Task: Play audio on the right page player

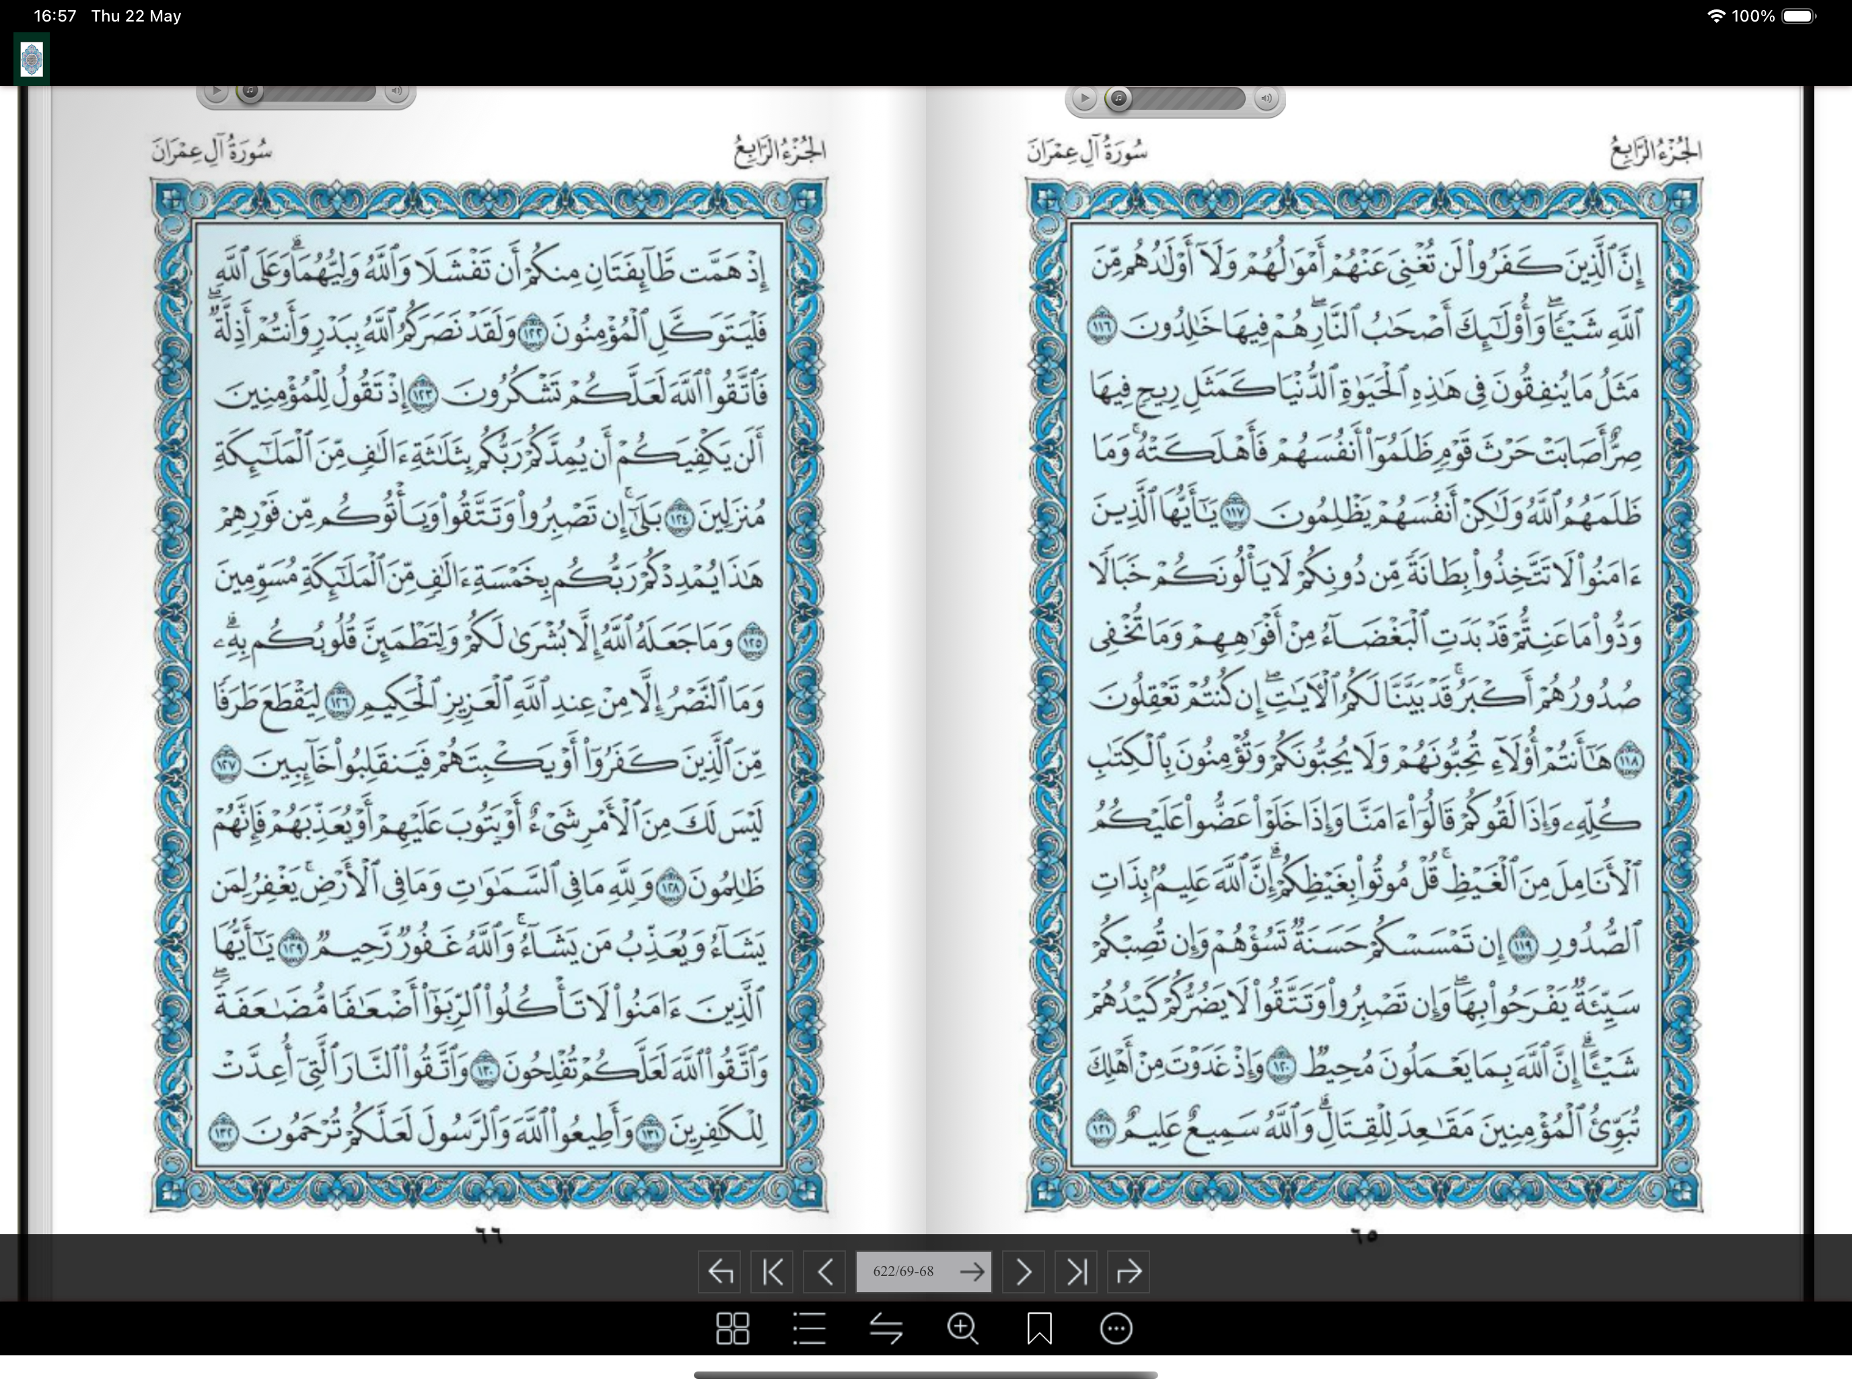Action: point(1084,99)
